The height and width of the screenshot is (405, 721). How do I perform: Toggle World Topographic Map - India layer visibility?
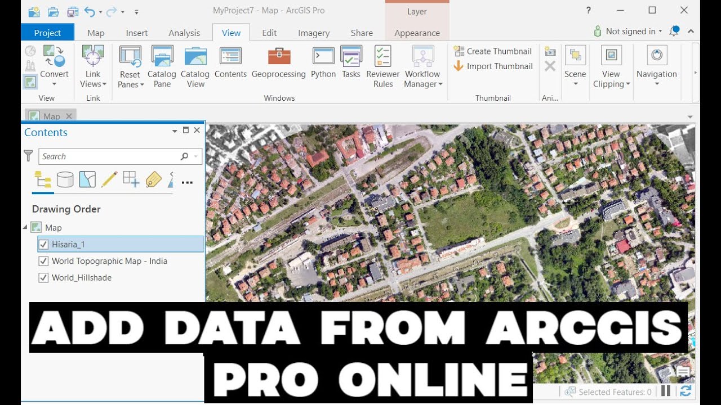tap(43, 261)
